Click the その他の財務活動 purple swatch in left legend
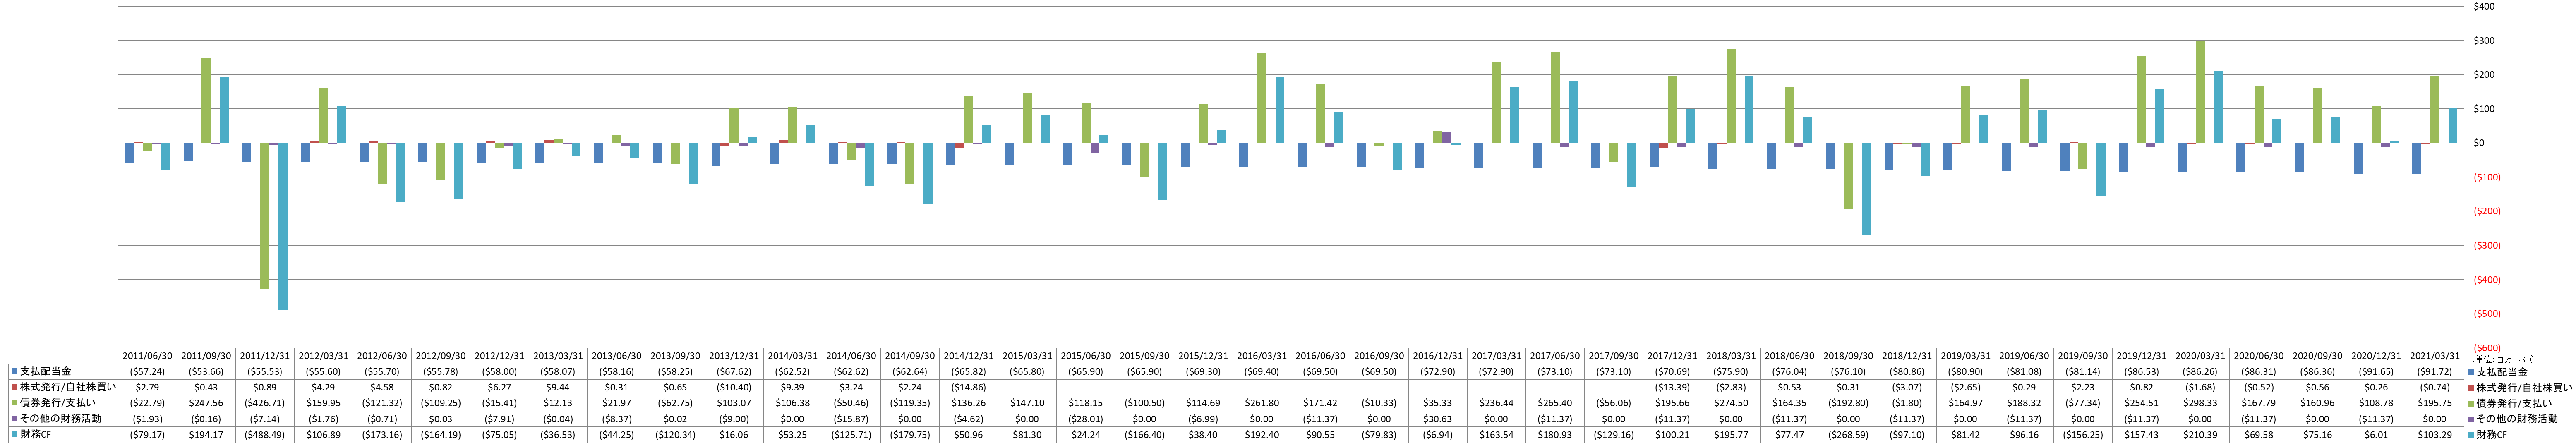This screenshot has height=443, width=2576. [x=14, y=419]
